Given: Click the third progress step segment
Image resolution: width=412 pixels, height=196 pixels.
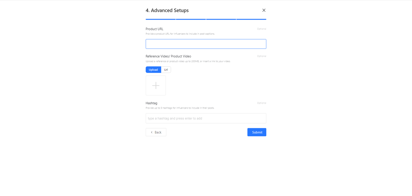Looking at the screenshot, I should (221, 19).
